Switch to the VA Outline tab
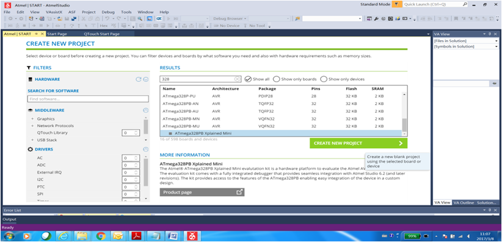The image size is (502, 242). [464, 202]
